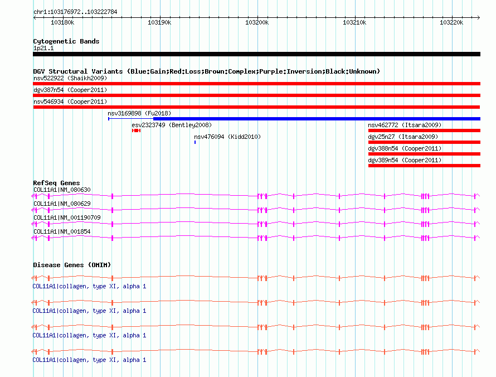Open the first COL11A1 collagen OMIM link
The height and width of the screenshot is (377, 496).
point(89,287)
